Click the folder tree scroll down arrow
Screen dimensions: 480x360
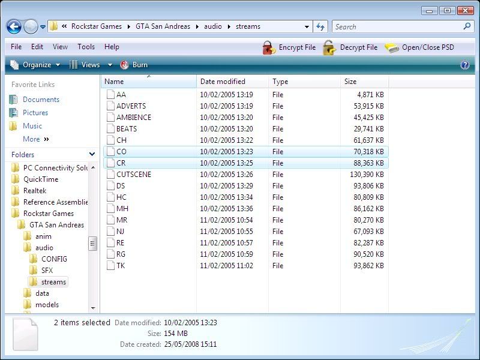point(93,308)
